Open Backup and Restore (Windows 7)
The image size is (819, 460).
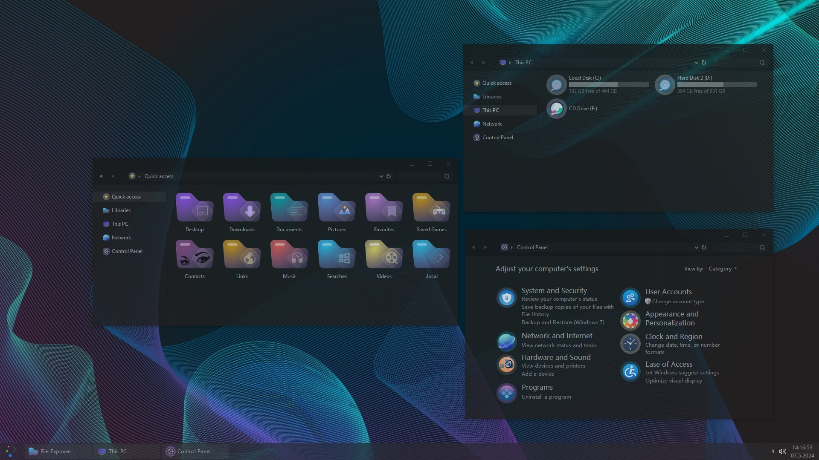pyautogui.click(x=563, y=322)
